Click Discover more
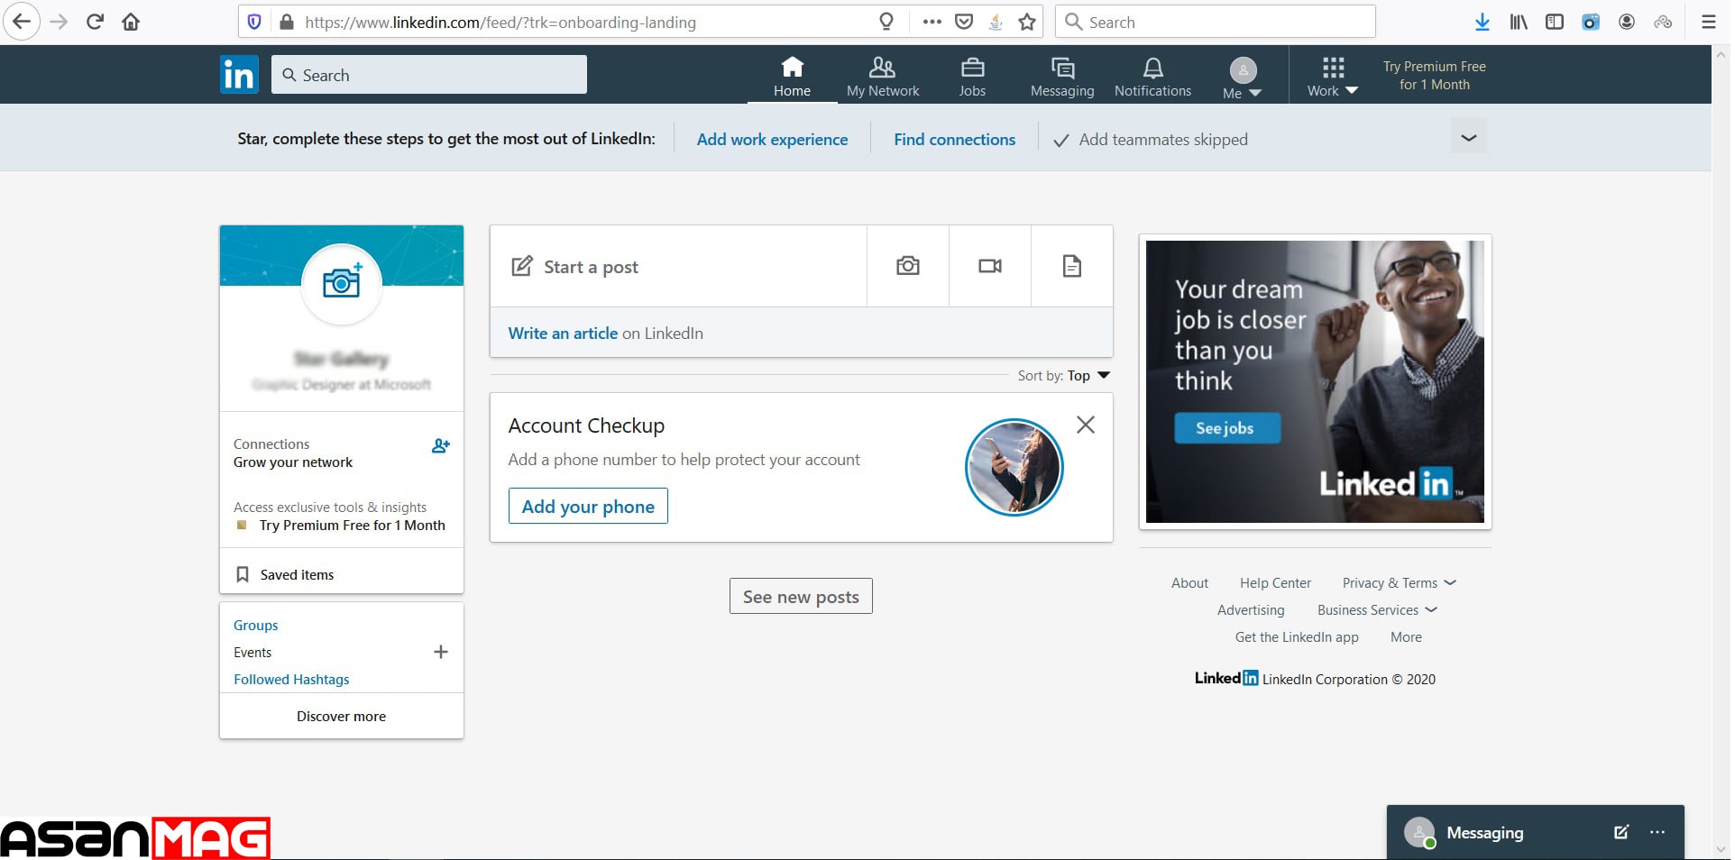 point(341,716)
